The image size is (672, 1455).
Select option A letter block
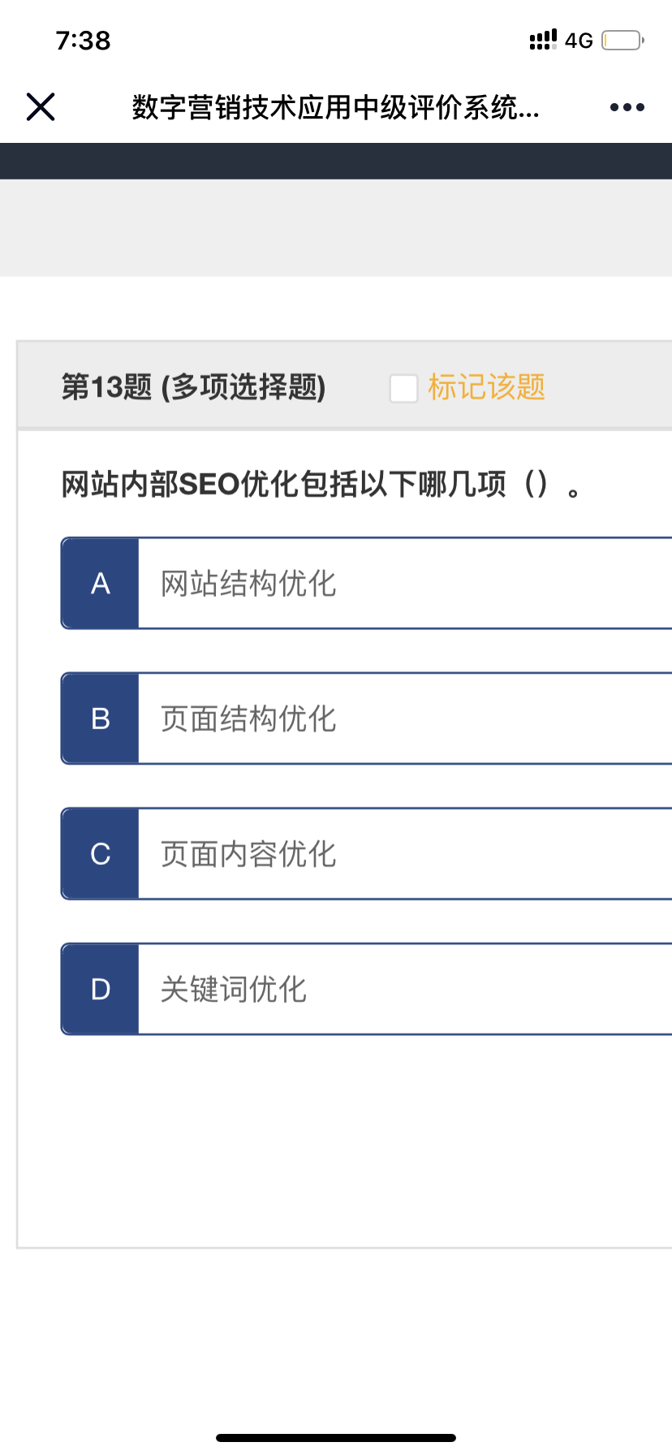(x=101, y=583)
